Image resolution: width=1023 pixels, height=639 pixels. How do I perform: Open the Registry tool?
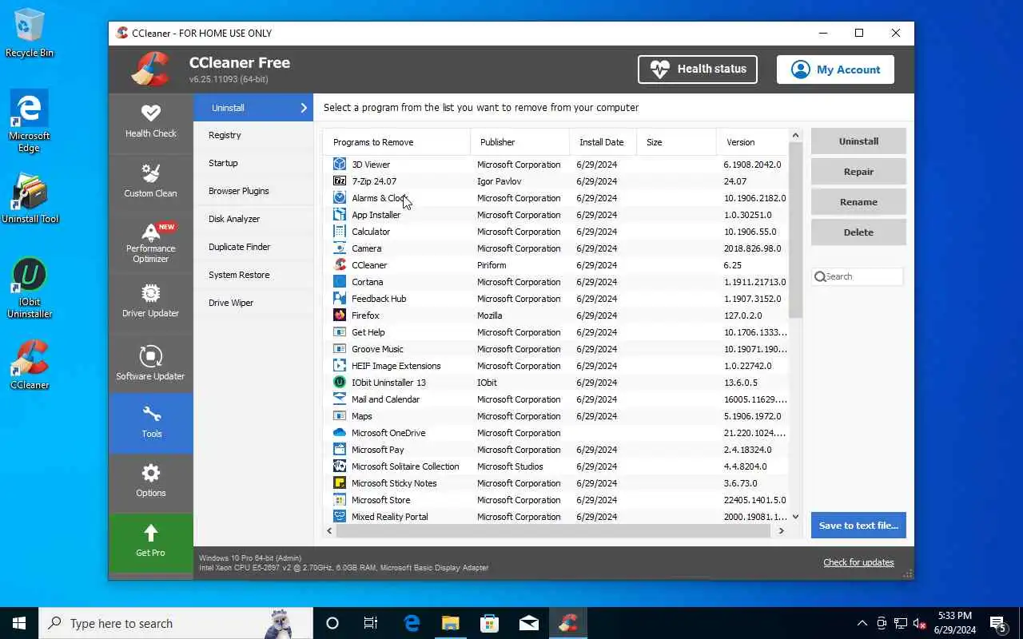pos(253,135)
